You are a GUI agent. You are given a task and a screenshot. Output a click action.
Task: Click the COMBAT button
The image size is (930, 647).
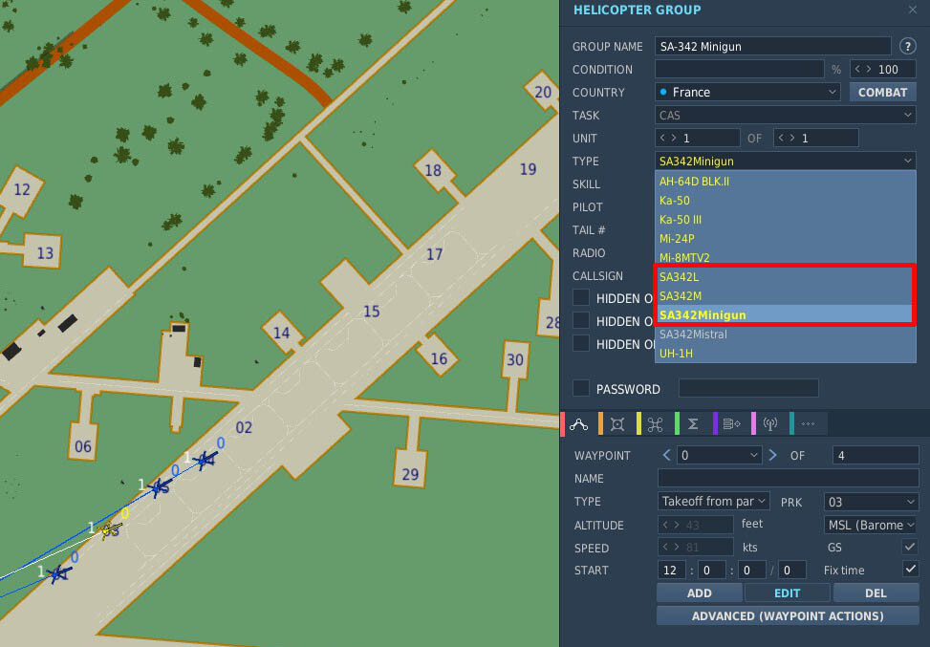pyautogui.click(x=882, y=92)
